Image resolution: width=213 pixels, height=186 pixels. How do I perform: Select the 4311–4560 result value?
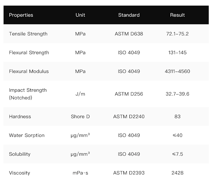[x=177, y=71]
